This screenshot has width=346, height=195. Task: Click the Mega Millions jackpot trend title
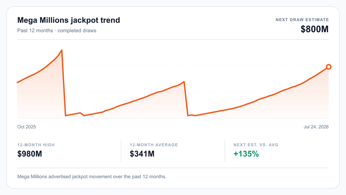[x=69, y=20]
